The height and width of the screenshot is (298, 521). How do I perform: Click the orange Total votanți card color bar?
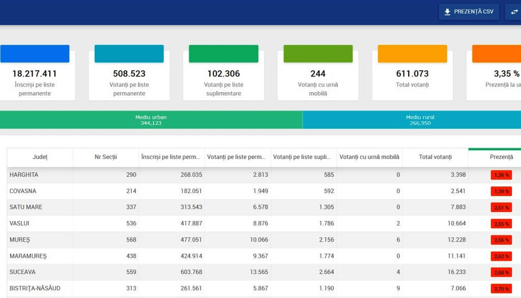pyautogui.click(x=412, y=53)
